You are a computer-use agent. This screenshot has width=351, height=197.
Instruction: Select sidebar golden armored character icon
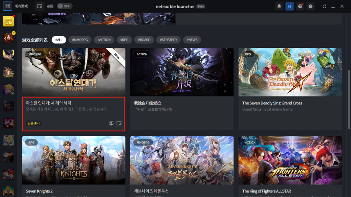9,72
